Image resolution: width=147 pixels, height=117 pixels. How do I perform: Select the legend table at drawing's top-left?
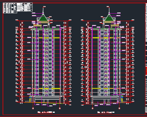18,8
